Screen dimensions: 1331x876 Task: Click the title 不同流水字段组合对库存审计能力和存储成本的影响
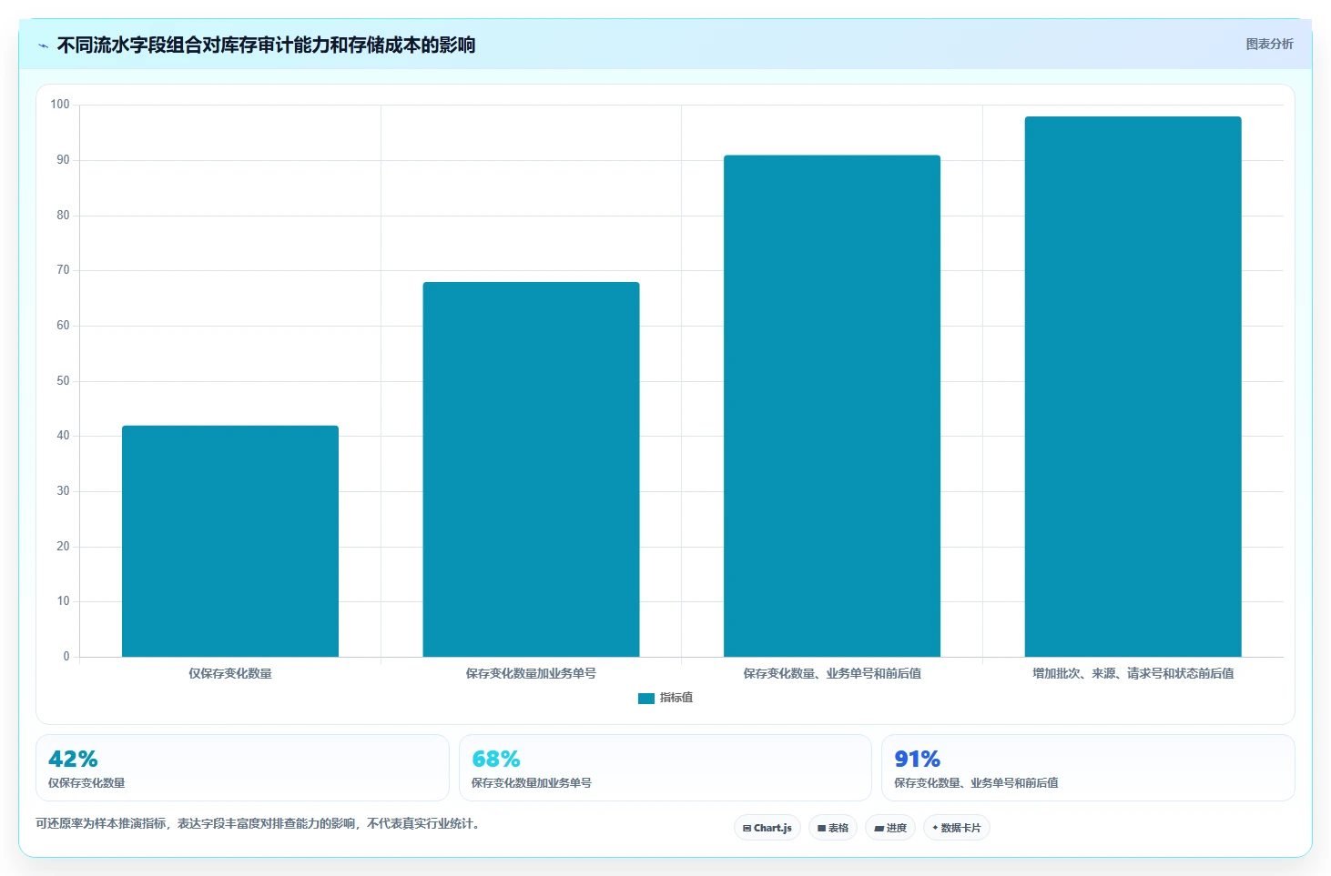pyautogui.click(x=266, y=45)
